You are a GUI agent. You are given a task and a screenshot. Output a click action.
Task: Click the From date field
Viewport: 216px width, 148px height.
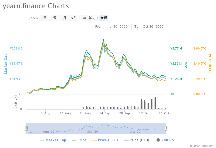[119, 27]
